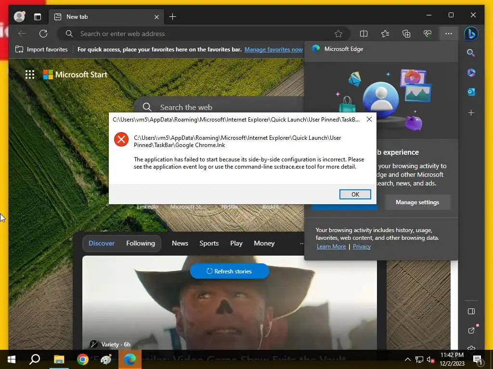493x369 pixels.
Task: Close the New tab tab
Action: [156, 17]
